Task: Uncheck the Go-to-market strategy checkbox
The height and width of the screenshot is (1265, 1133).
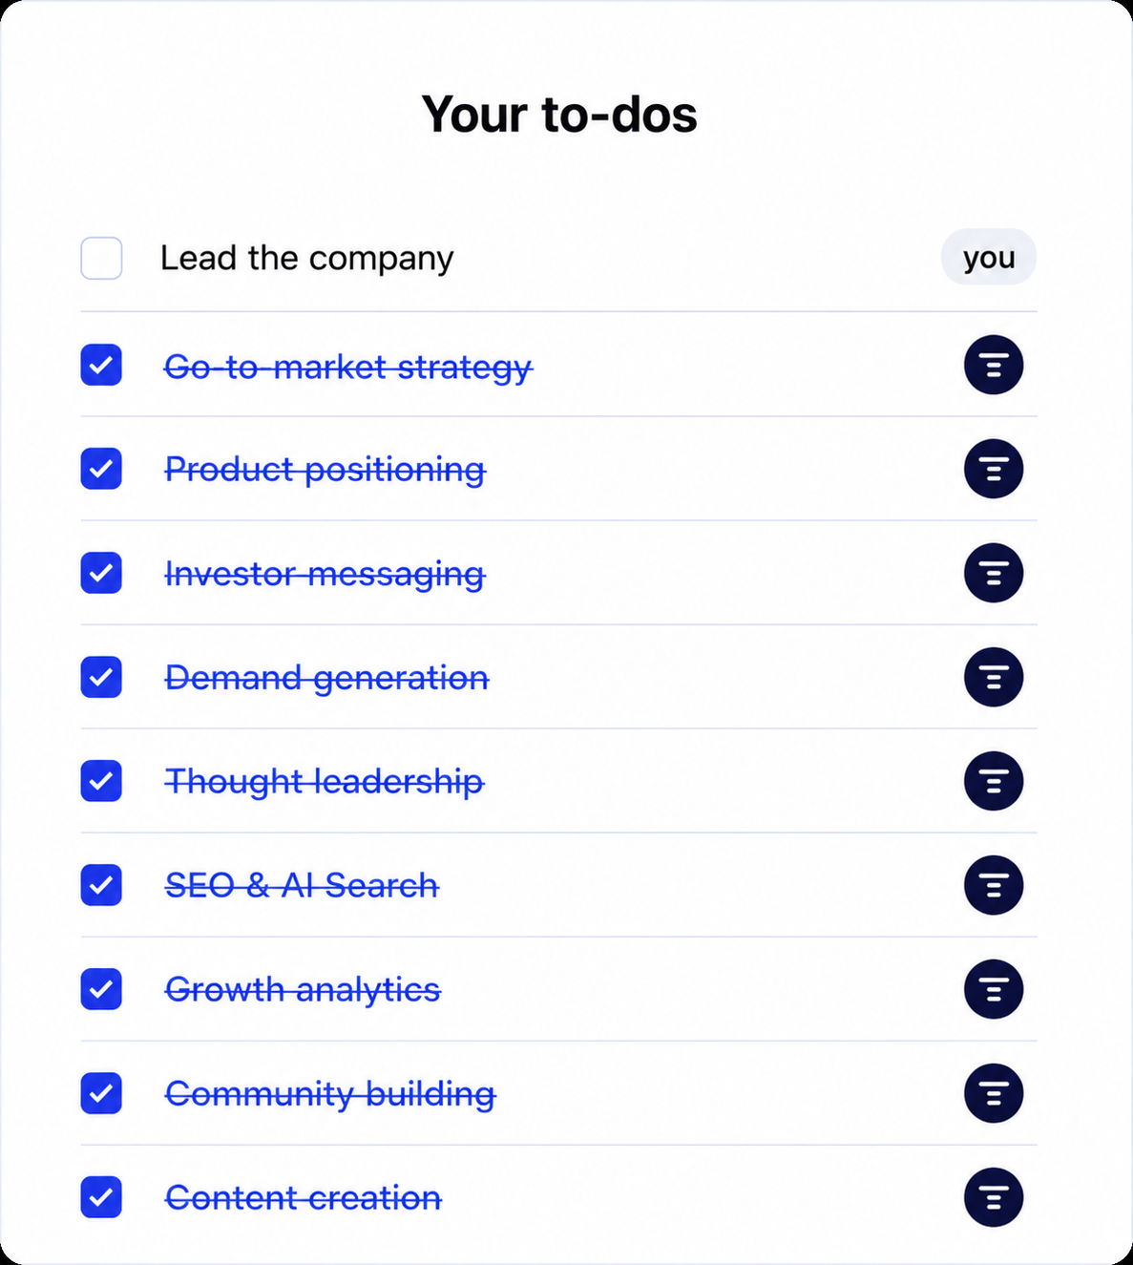Action: pyautogui.click(x=101, y=365)
